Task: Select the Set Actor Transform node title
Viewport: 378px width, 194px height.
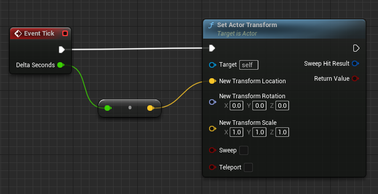Action: [x=247, y=25]
